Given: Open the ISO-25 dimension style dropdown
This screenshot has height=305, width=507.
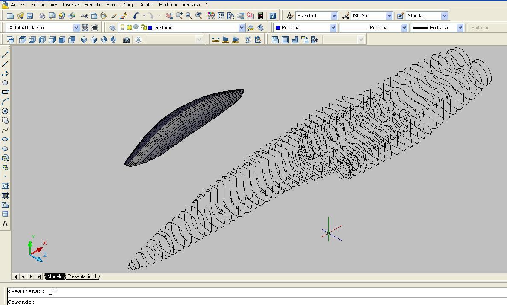Looking at the screenshot, I should [x=389, y=16].
